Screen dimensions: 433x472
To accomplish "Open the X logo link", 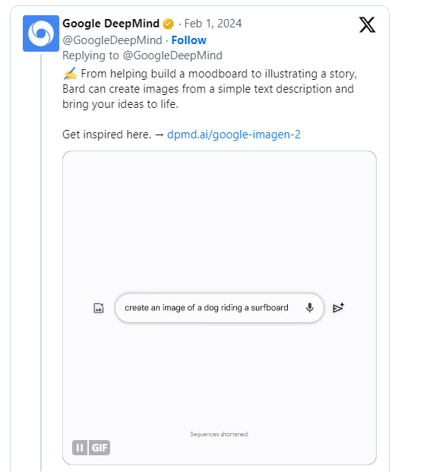I will (x=367, y=24).
